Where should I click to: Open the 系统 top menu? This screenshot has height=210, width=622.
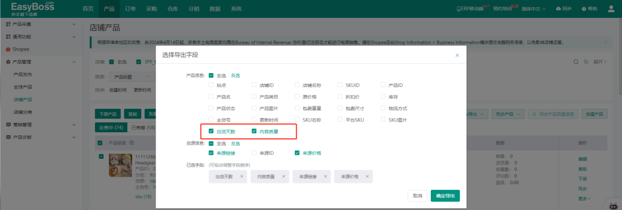[236, 9]
